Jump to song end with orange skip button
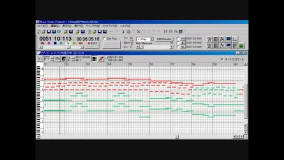This screenshot has height=160, width=284. pos(81,43)
